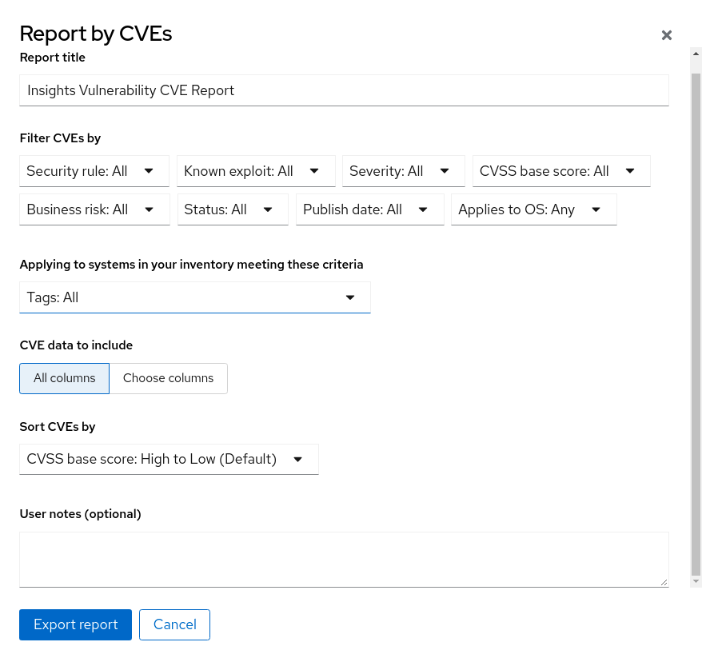This screenshot has height=646, width=702.
Task: Click the Severity dropdown chevron icon
Action: pyautogui.click(x=445, y=170)
